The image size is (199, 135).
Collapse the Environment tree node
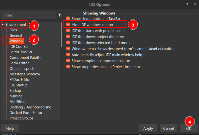click(x=3, y=25)
